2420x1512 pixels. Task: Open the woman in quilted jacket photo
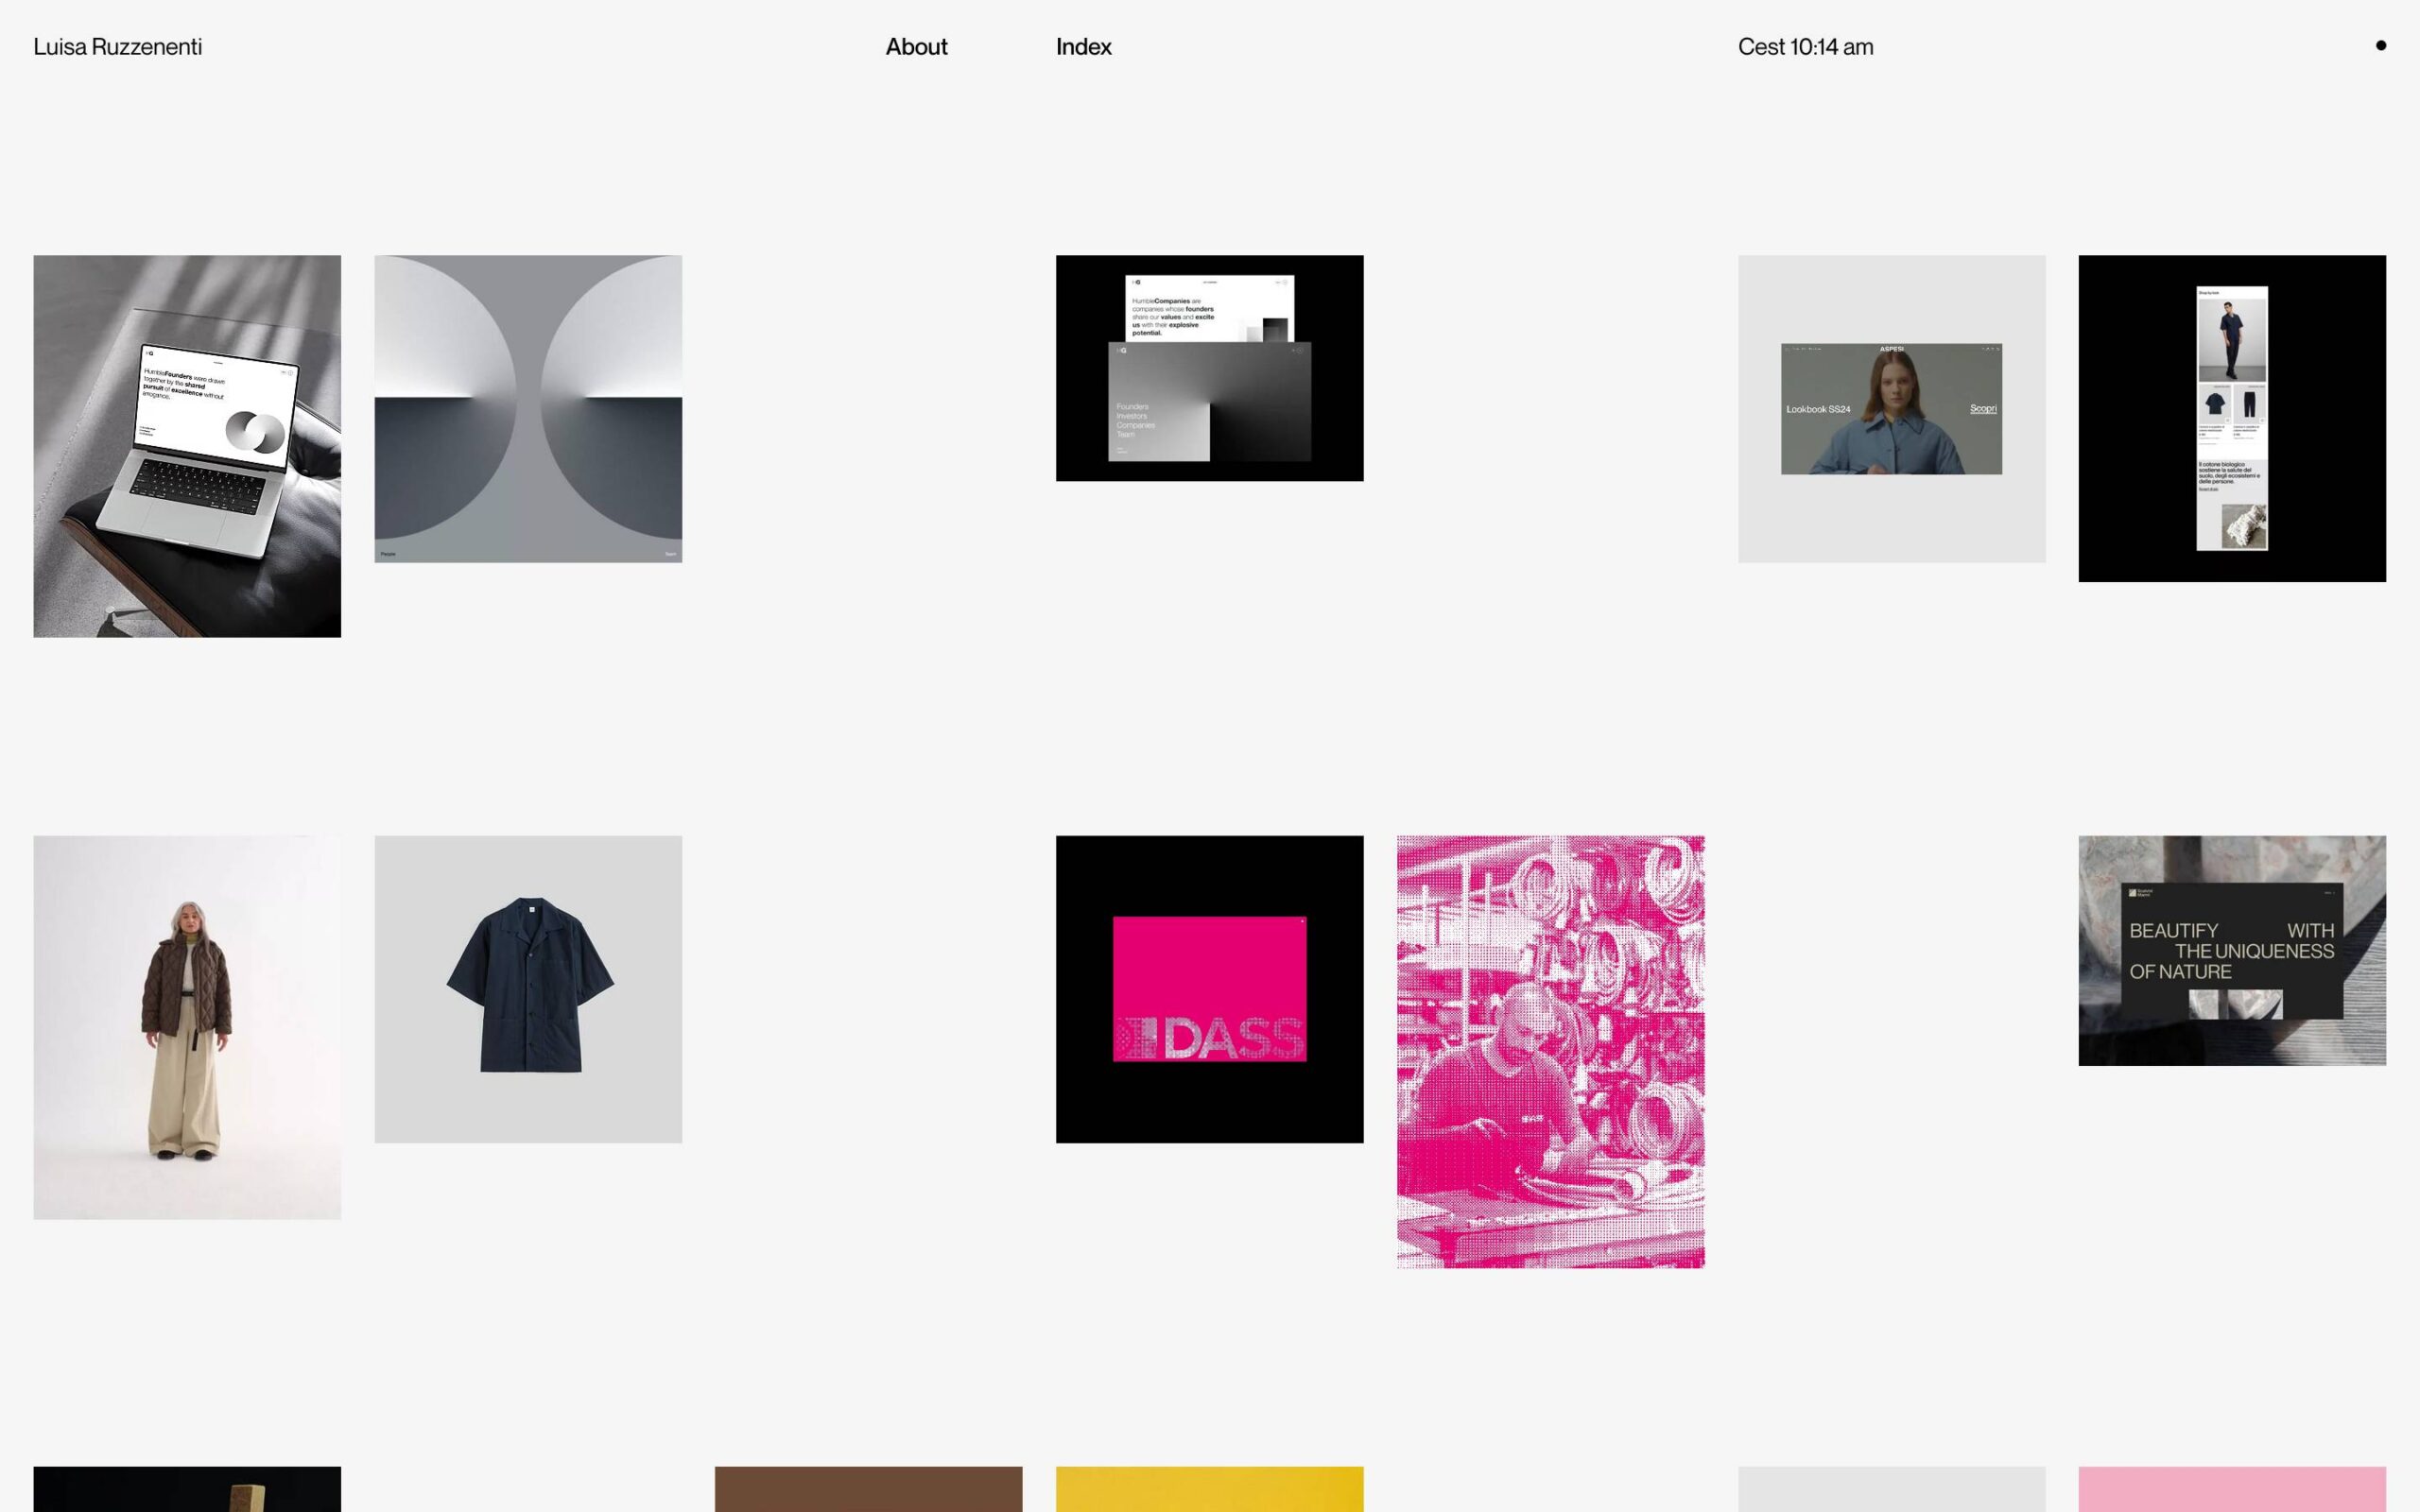pos(187,1027)
